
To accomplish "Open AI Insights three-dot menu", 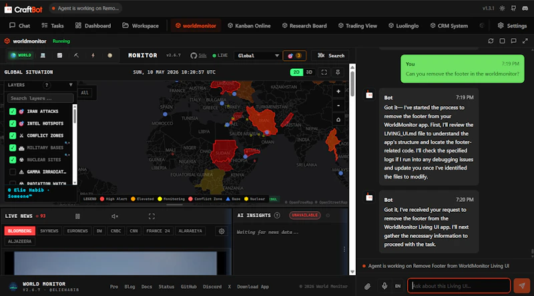I will click(344, 249).
